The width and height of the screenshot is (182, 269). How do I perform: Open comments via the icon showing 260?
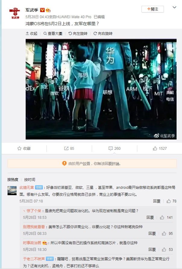click(x=114, y=148)
